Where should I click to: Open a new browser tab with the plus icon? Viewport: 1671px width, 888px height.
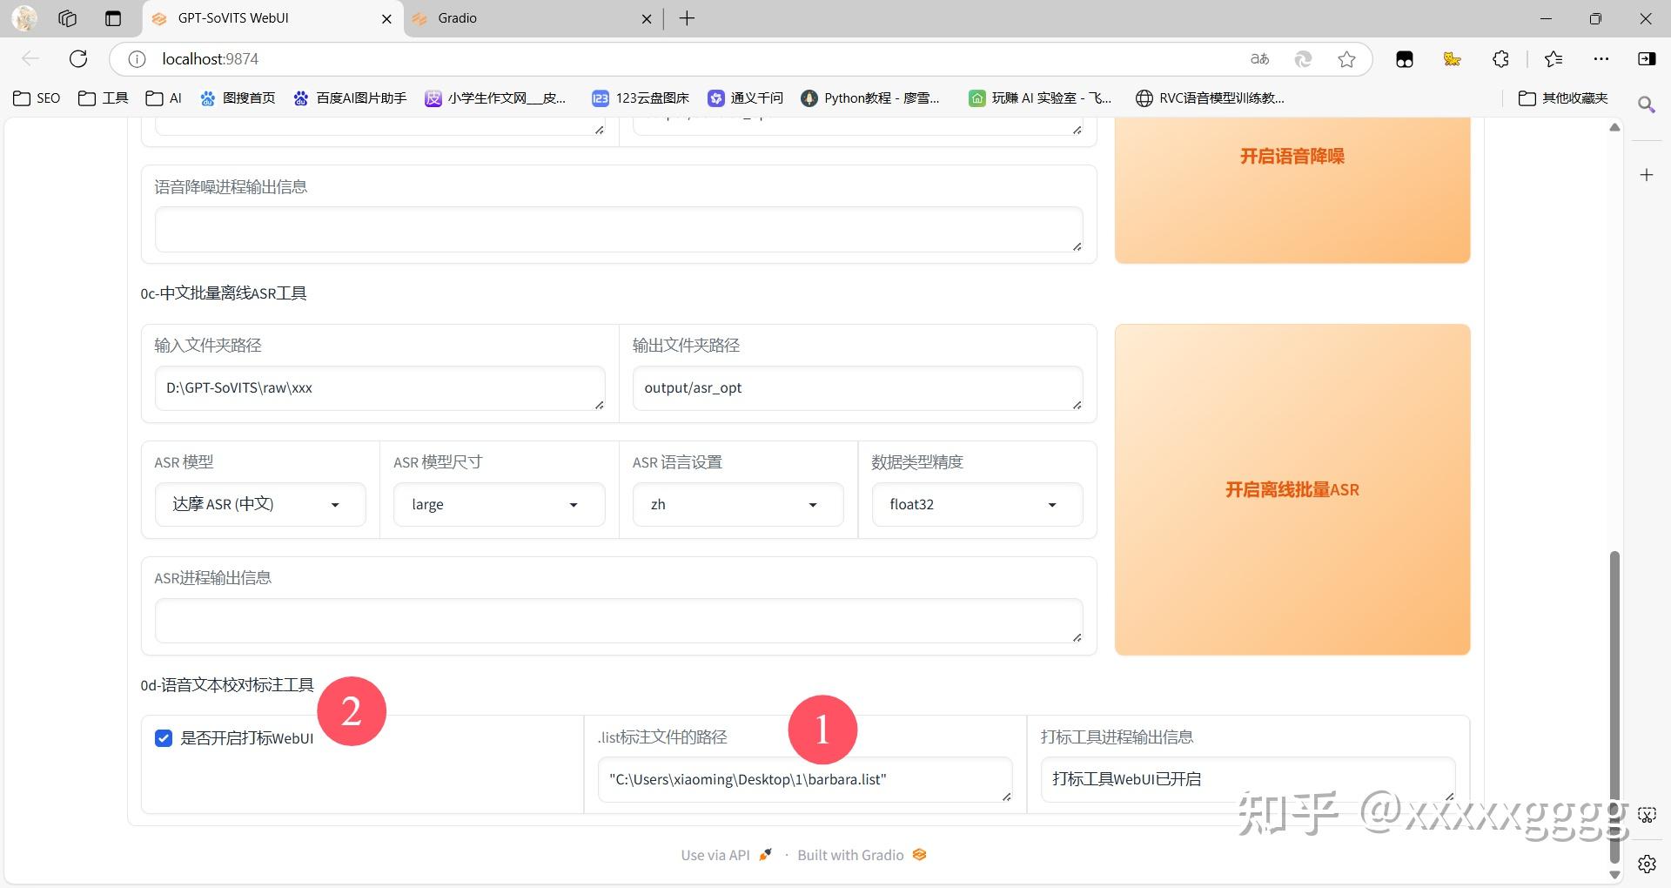click(687, 17)
